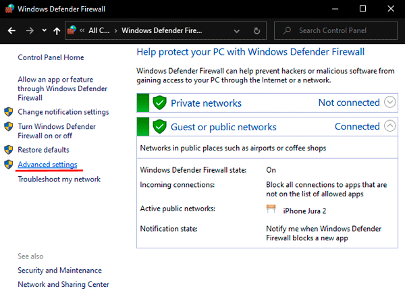Open the address bar history dropdown
This screenshot has width=405, height=301.
(238, 30)
